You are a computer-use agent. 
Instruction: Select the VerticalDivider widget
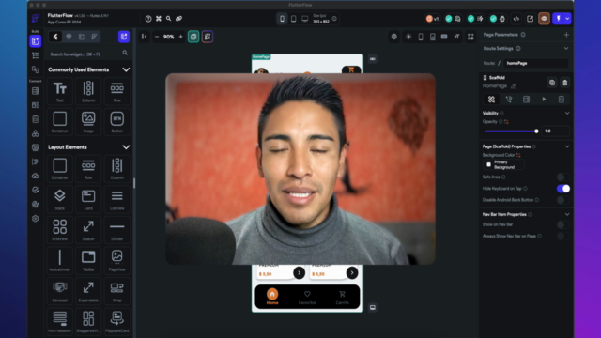click(59, 260)
